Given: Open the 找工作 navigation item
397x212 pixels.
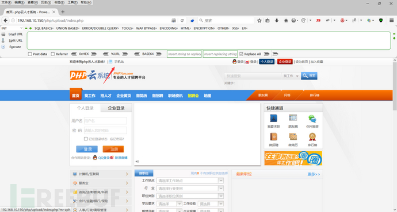Looking at the screenshot, I should coord(90,96).
